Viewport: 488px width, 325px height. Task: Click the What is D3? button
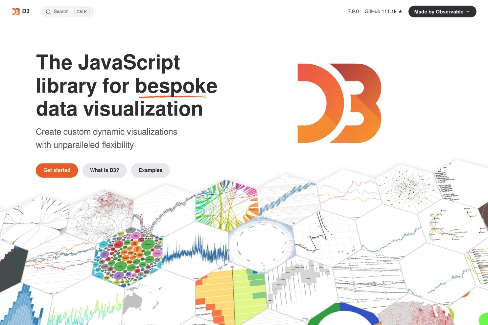coord(105,170)
